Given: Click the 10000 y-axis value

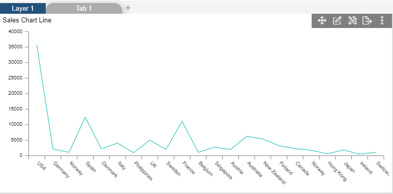Looking at the screenshot, I should [16, 124].
